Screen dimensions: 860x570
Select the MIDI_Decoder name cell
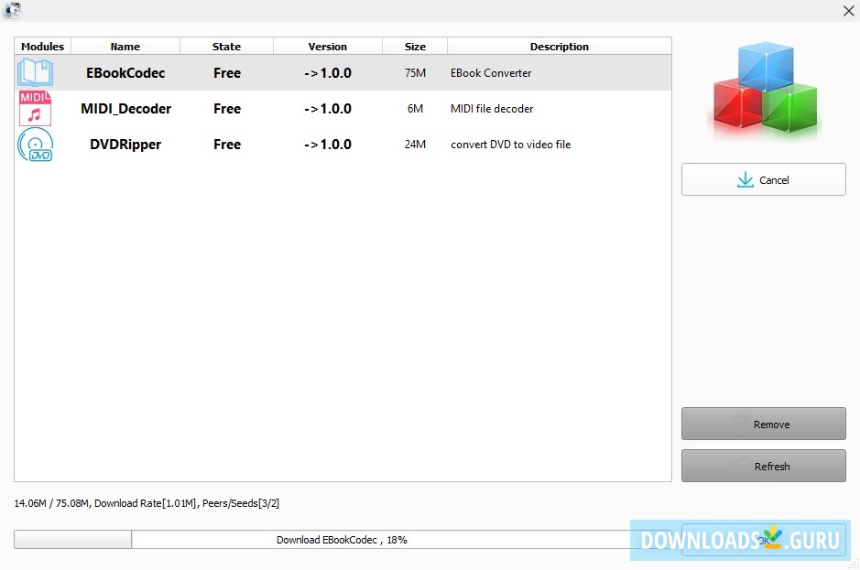click(x=125, y=109)
